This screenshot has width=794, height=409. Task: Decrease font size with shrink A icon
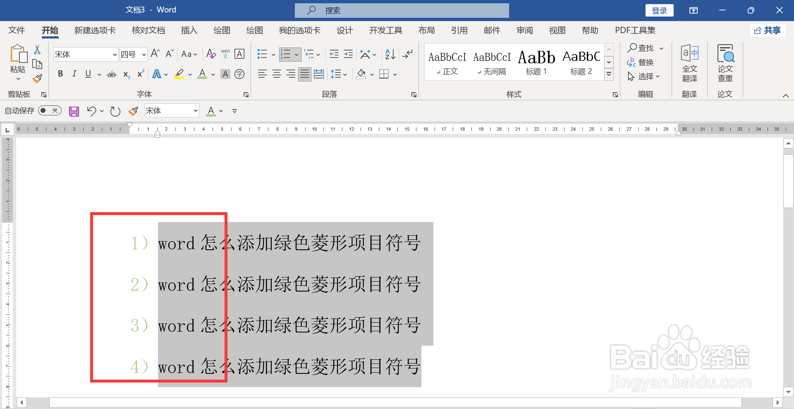point(170,54)
